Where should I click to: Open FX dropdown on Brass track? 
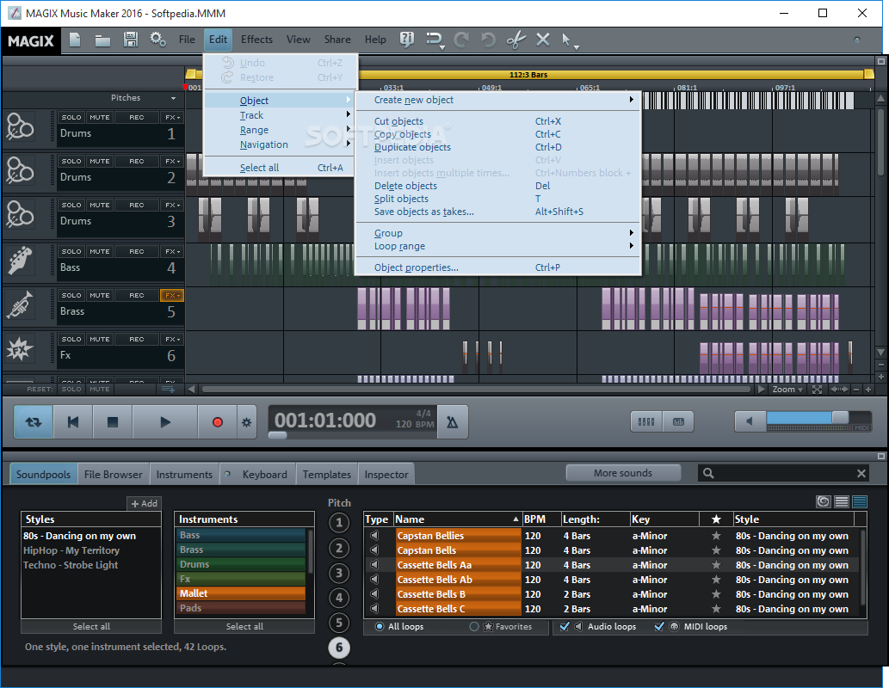point(172,295)
